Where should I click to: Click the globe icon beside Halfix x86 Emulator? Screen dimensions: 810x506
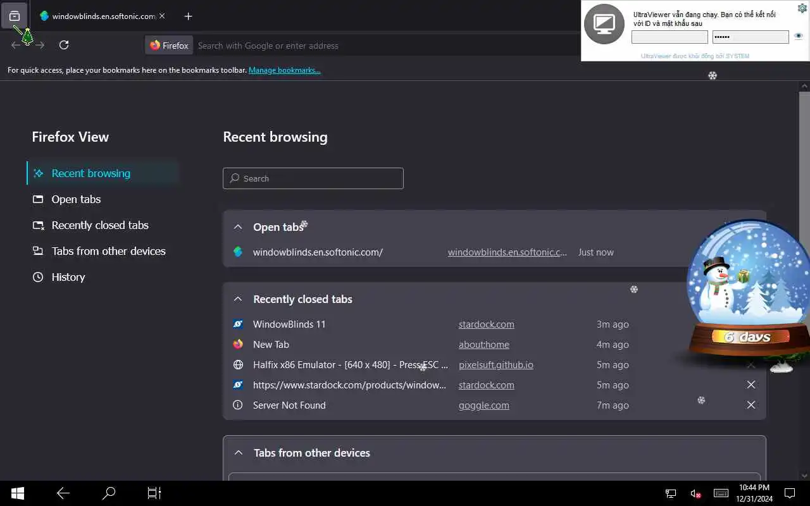pos(238,365)
